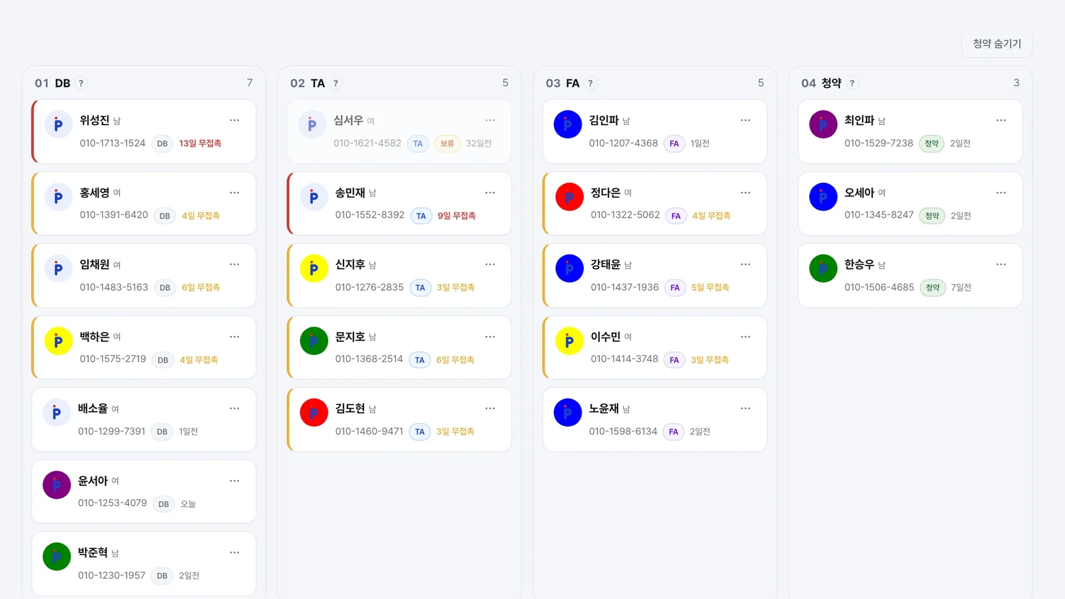Click 최인파's purple avatar icon
The width and height of the screenshot is (1065, 599).
(x=823, y=124)
